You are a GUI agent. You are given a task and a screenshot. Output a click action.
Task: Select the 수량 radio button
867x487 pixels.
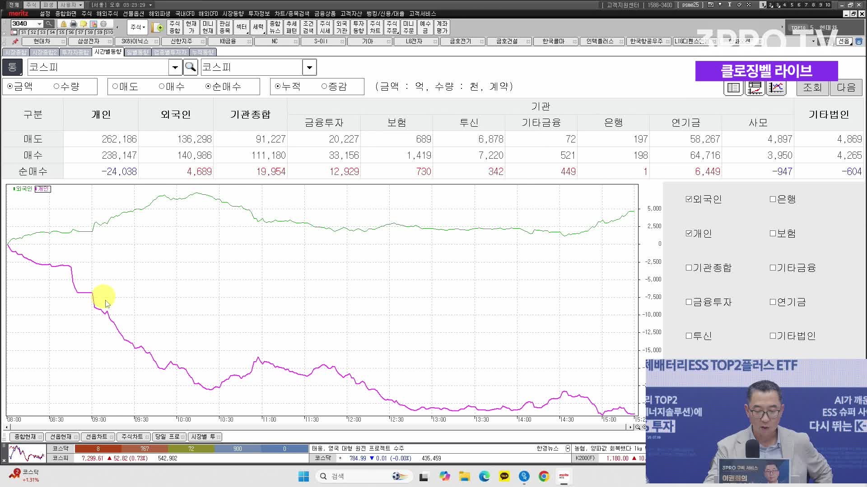pyautogui.click(x=56, y=86)
